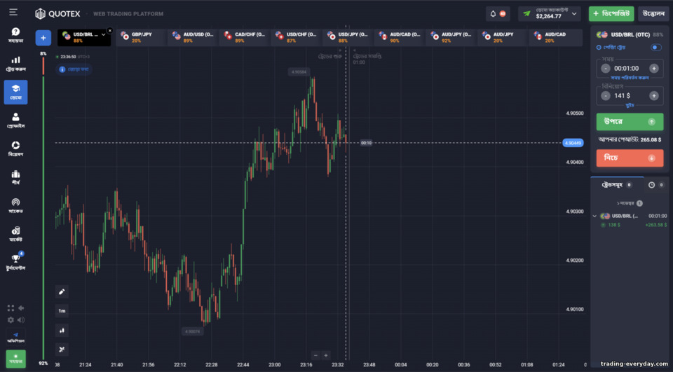Toggle the pending trade switch
The image size is (673, 372).
click(x=655, y=47)
